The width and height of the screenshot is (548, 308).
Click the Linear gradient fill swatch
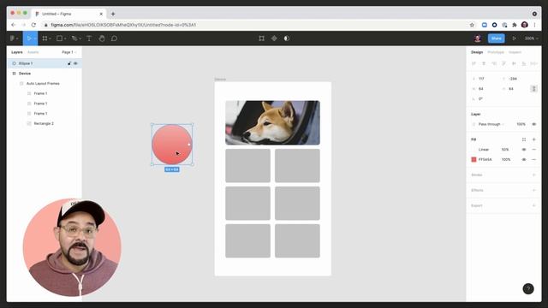474,150
